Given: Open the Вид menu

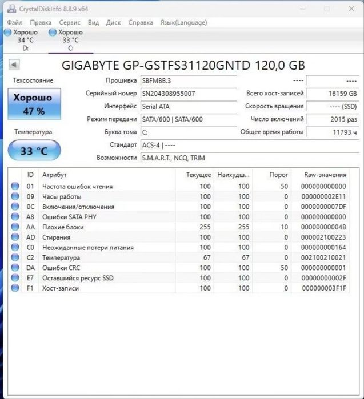Looking at the screenshot, I should pos(94,22).
